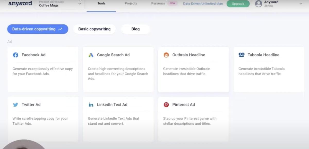The image size is (309, 149).
Task: Open the Pinterest Ad card title
Action: (x=184, y=105)
